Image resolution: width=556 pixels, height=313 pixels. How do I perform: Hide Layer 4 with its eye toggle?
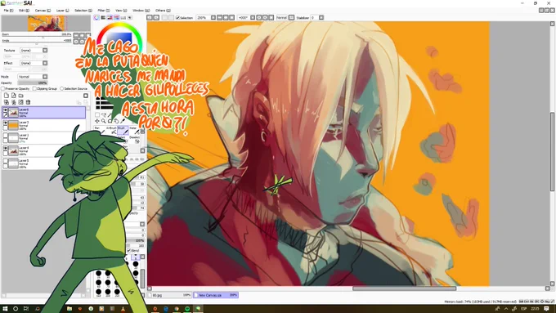click(x=6, y=148)
